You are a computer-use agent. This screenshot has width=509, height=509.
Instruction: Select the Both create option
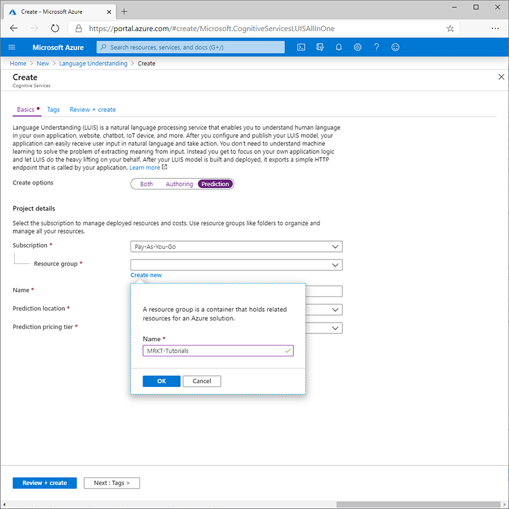click(146, 184)
